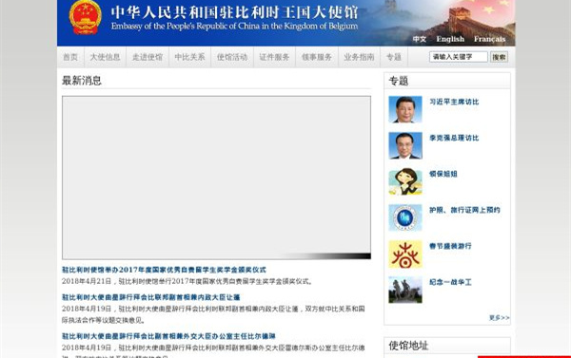Screen dimensions: 571x358
Task: Focus the keyword search input field
Action: tap(458, 57)
